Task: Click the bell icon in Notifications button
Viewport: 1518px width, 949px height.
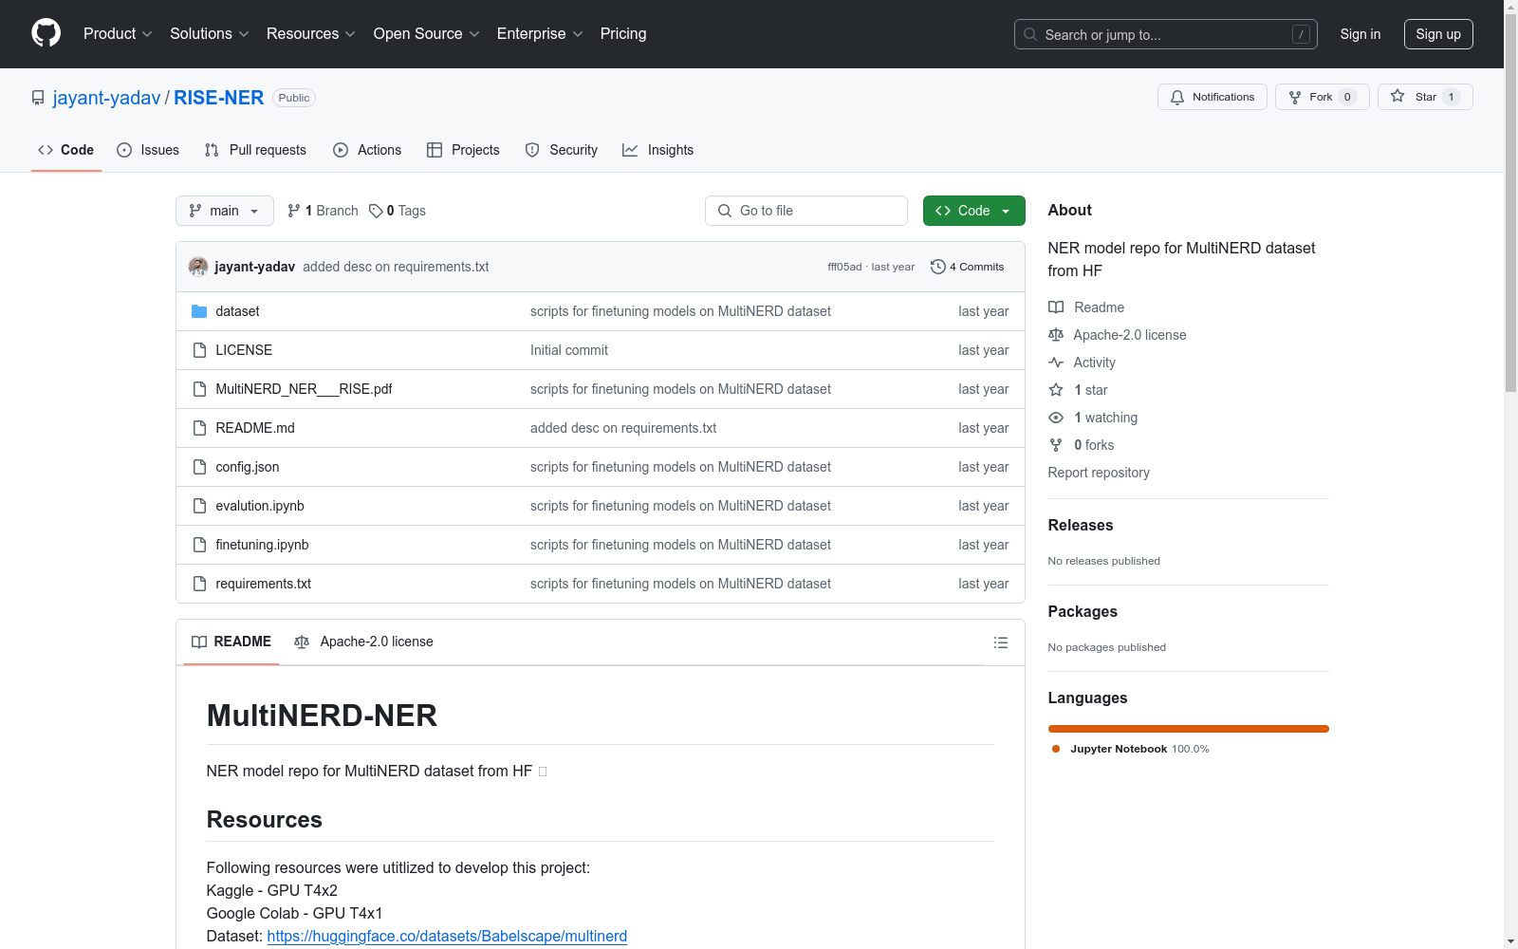Action: point(1177,97)
